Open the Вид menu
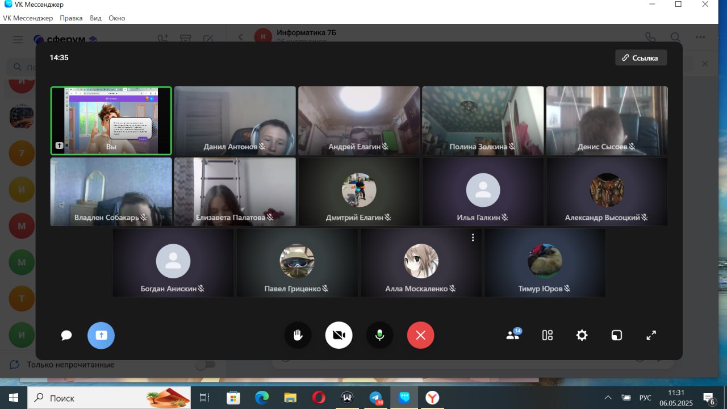This screenshot has width=727, height=409. (x=95, y=18)
